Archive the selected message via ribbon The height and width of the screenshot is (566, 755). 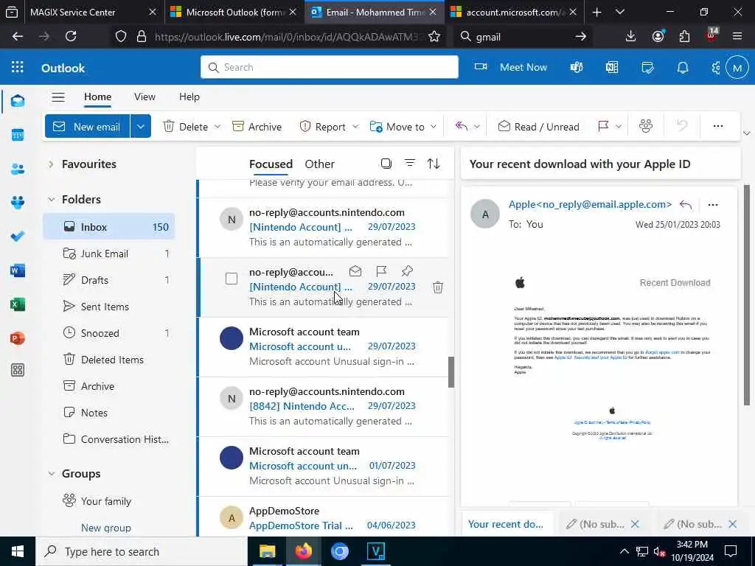[x=257, y=127]
